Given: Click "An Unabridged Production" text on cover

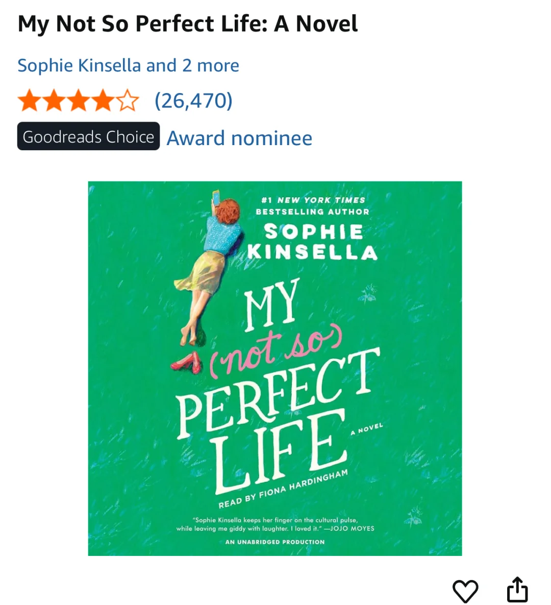Looking at the screenshot, I should (x=275, y=542).
